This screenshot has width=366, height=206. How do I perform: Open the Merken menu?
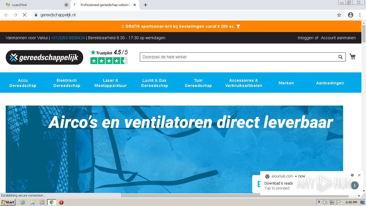click(x=286, y=83)
